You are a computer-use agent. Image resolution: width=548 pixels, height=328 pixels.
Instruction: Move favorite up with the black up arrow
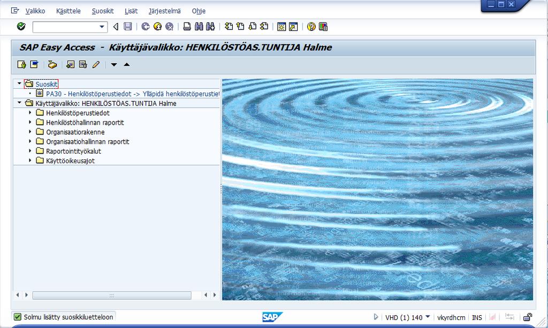pyautogui.click(x=126, y=65)
